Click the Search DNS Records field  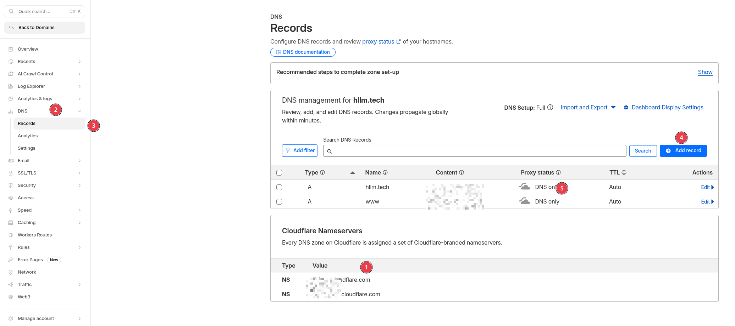click(x=475, y=151)
